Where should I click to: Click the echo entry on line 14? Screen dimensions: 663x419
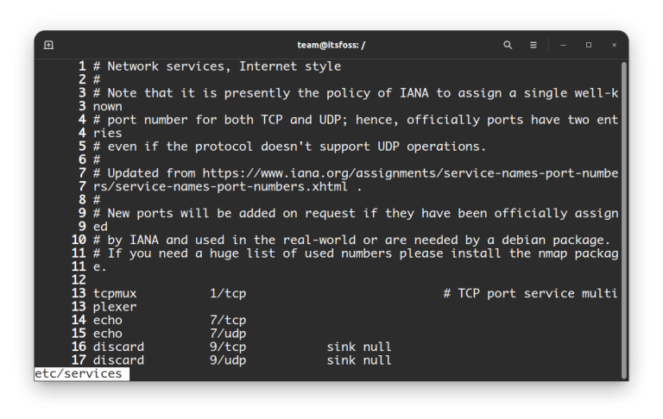[x=107, y=320]
